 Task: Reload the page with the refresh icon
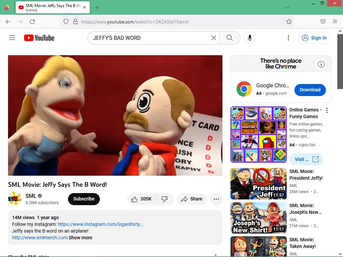coord(32,22)
